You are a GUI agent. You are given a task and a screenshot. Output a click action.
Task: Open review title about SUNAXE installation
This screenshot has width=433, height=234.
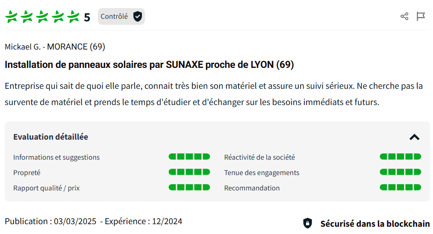[149, 65]
